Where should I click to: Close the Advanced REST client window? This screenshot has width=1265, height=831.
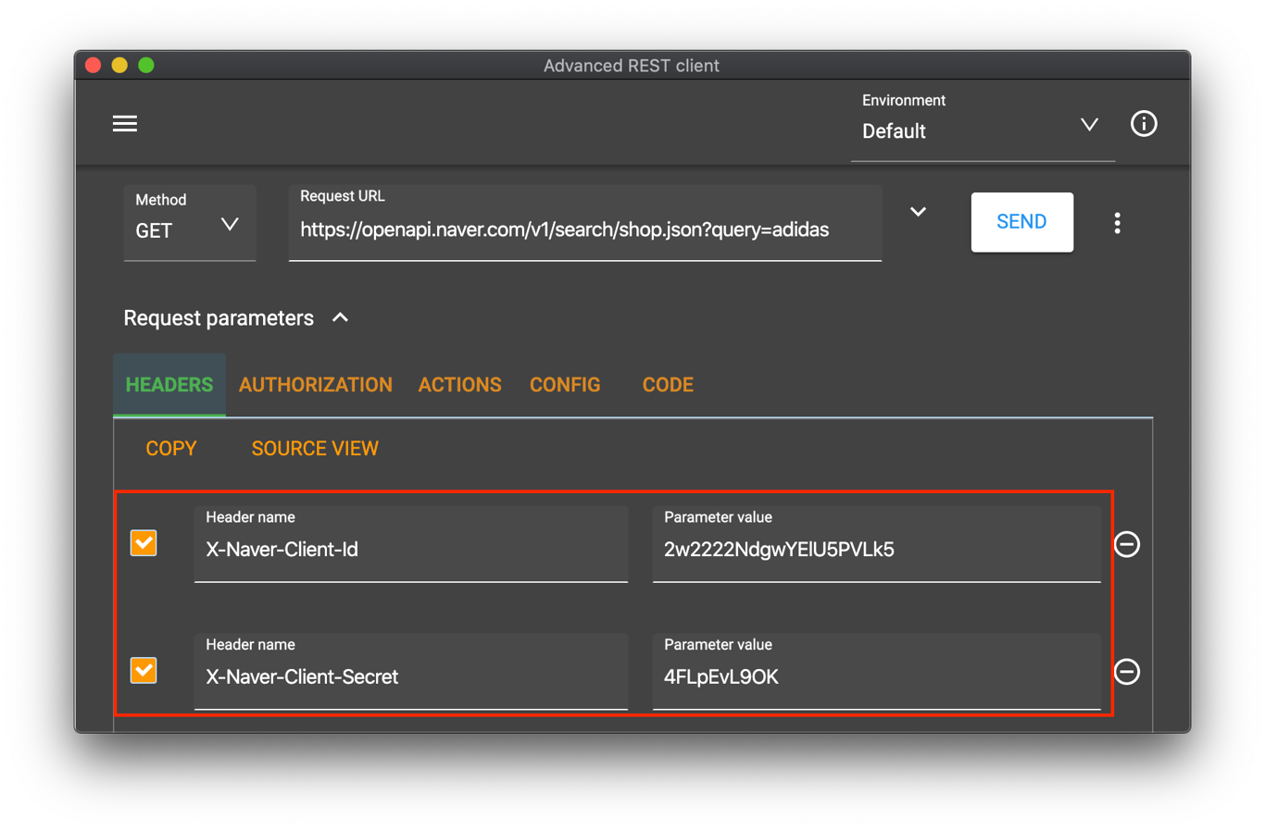tap(93, 65)
